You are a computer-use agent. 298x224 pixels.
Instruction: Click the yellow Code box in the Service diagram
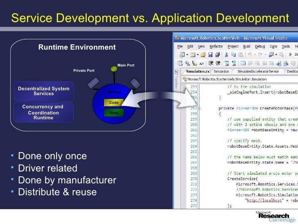tap(114, 103)
